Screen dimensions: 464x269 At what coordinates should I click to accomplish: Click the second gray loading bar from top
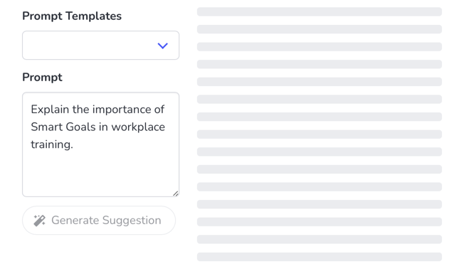[x=320, y=29]
